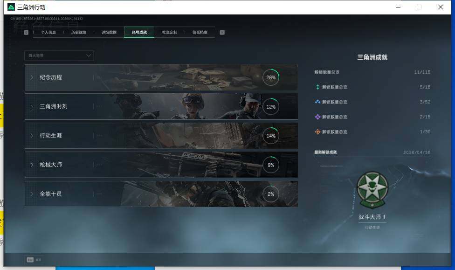Click the 三角洲成就 heading
The image size is (455, 270).
point(372,57)
